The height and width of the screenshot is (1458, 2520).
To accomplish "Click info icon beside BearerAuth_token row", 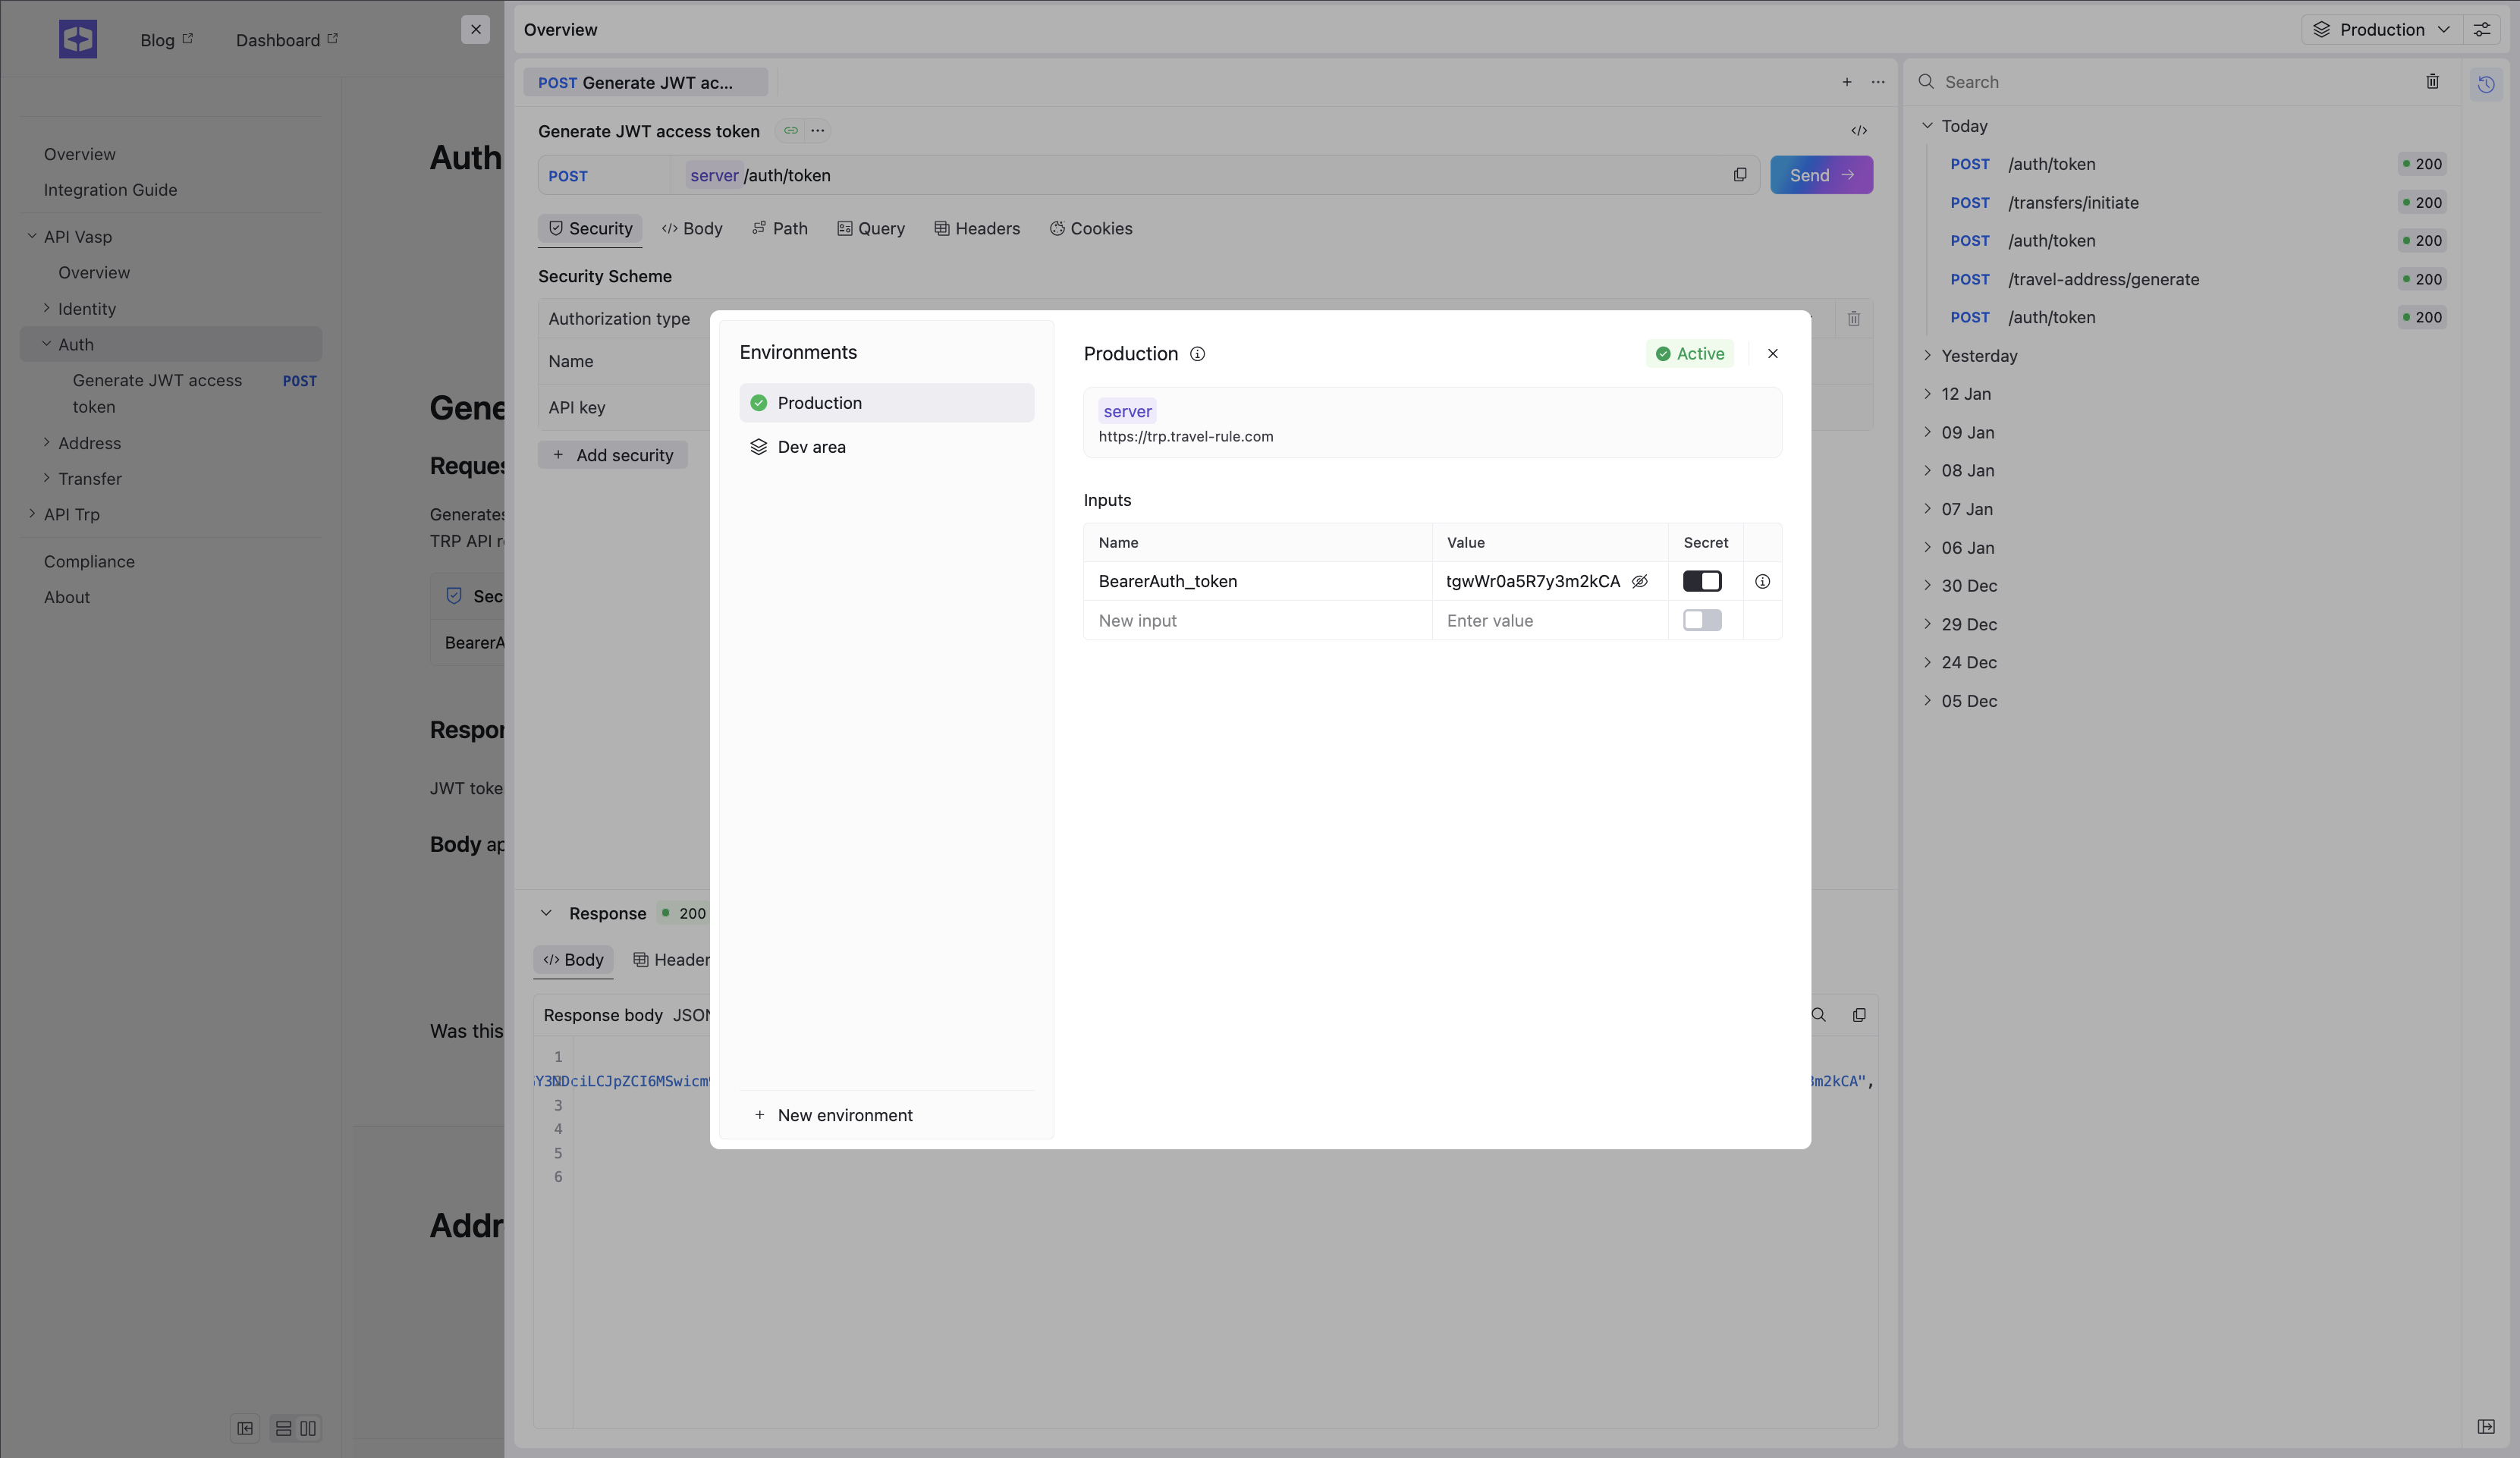I will [x=1762, y=582].
